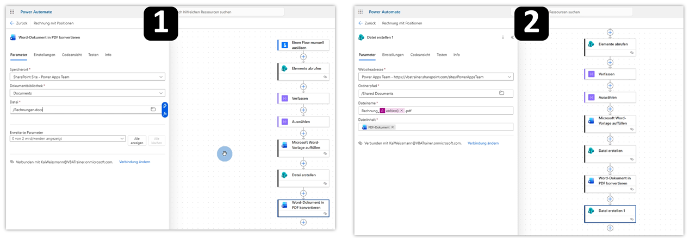Expand Erweiterte Parameter dropdown
Image resolution: width=696 pixels, height=238 pixels.
pyautogui.click(x=122, y=139)
